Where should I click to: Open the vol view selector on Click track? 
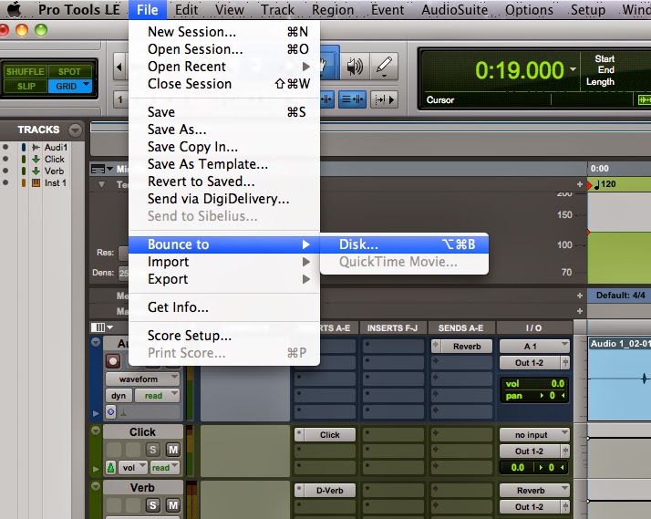[x=132, y=468]
